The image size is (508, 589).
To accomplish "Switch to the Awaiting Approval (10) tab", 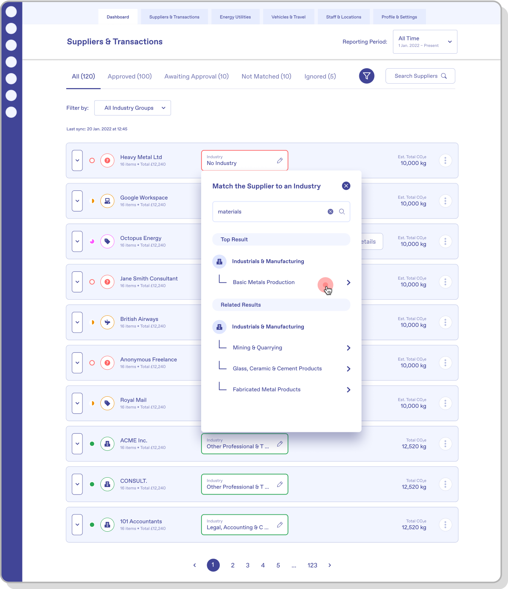I will tap(196, 76).
